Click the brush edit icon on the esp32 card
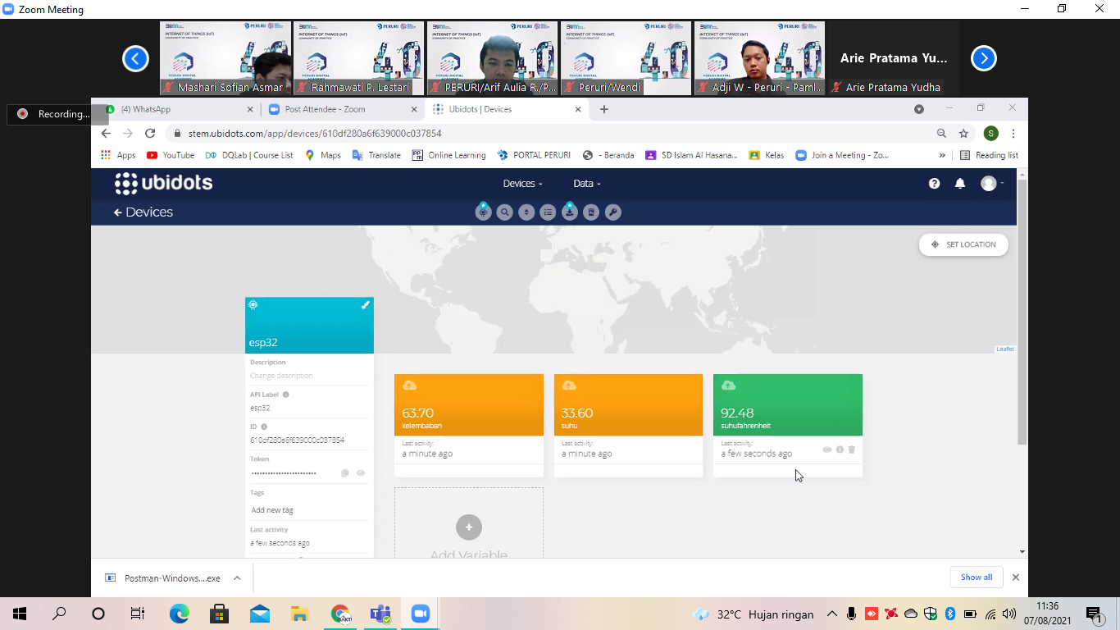Screen dimensions: 1120x630 [366, 305]
